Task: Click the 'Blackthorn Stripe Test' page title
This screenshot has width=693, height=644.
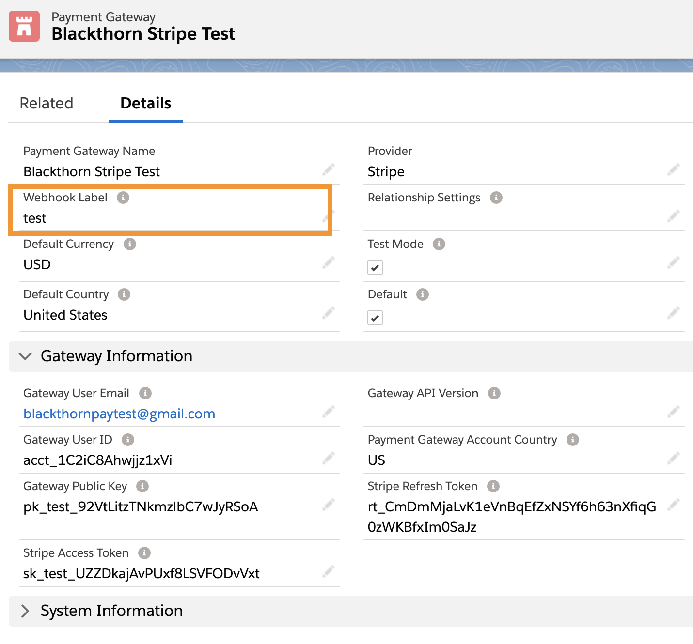Action: pyautogui.click(x=143, y=34)
